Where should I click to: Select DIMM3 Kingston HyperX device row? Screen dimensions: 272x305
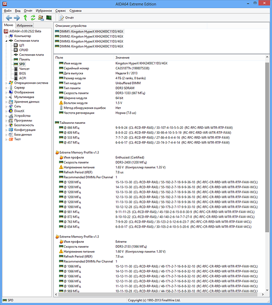click(89, 41)
